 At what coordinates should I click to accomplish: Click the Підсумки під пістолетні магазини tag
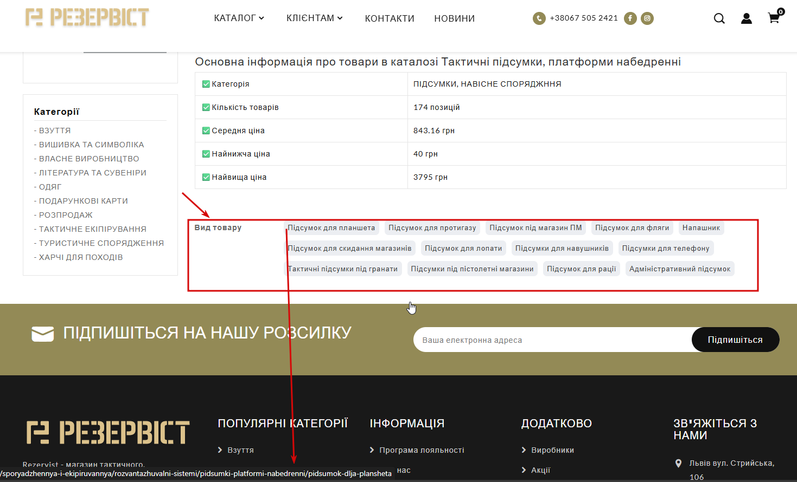coord(472,269)
